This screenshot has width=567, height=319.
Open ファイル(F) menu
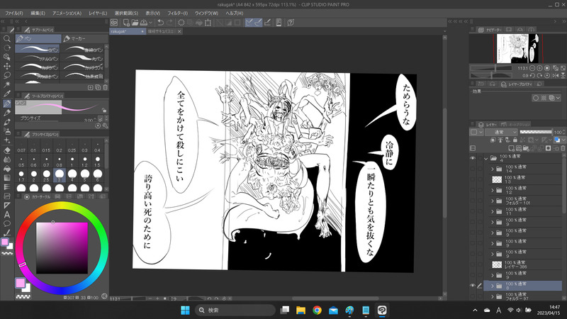(14, 13)
